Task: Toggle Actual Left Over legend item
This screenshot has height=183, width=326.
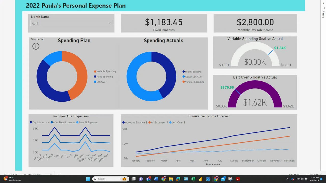Action: click(192, 77)
